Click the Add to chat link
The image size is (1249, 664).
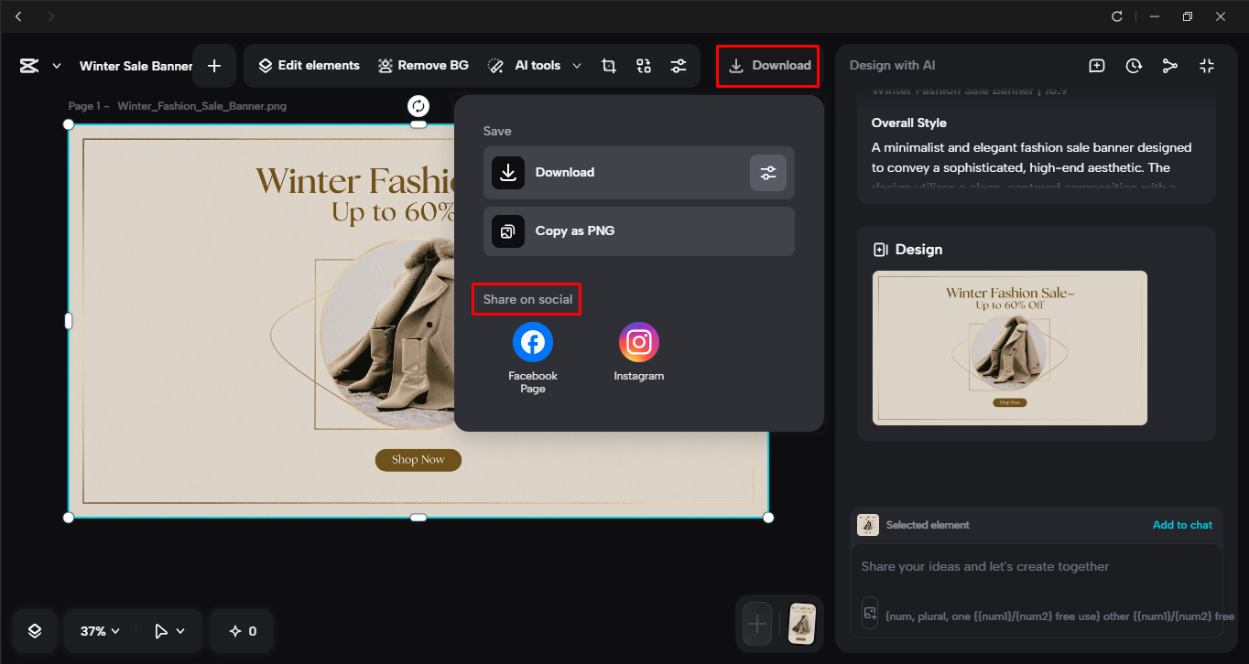pyautogui.click(x=1182, y=524)
